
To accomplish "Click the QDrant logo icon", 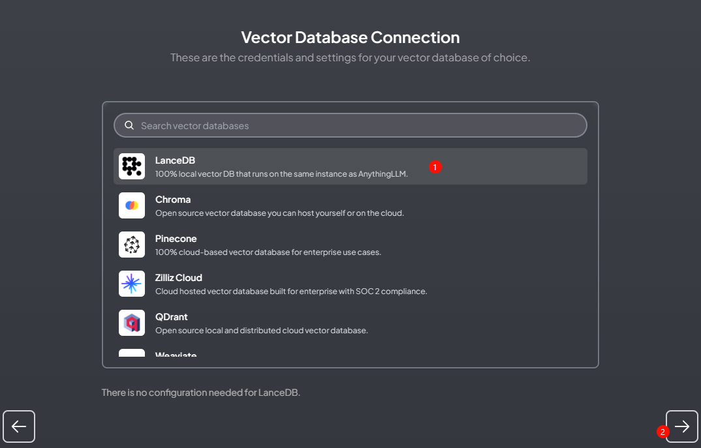I will [x=132, y=323].
